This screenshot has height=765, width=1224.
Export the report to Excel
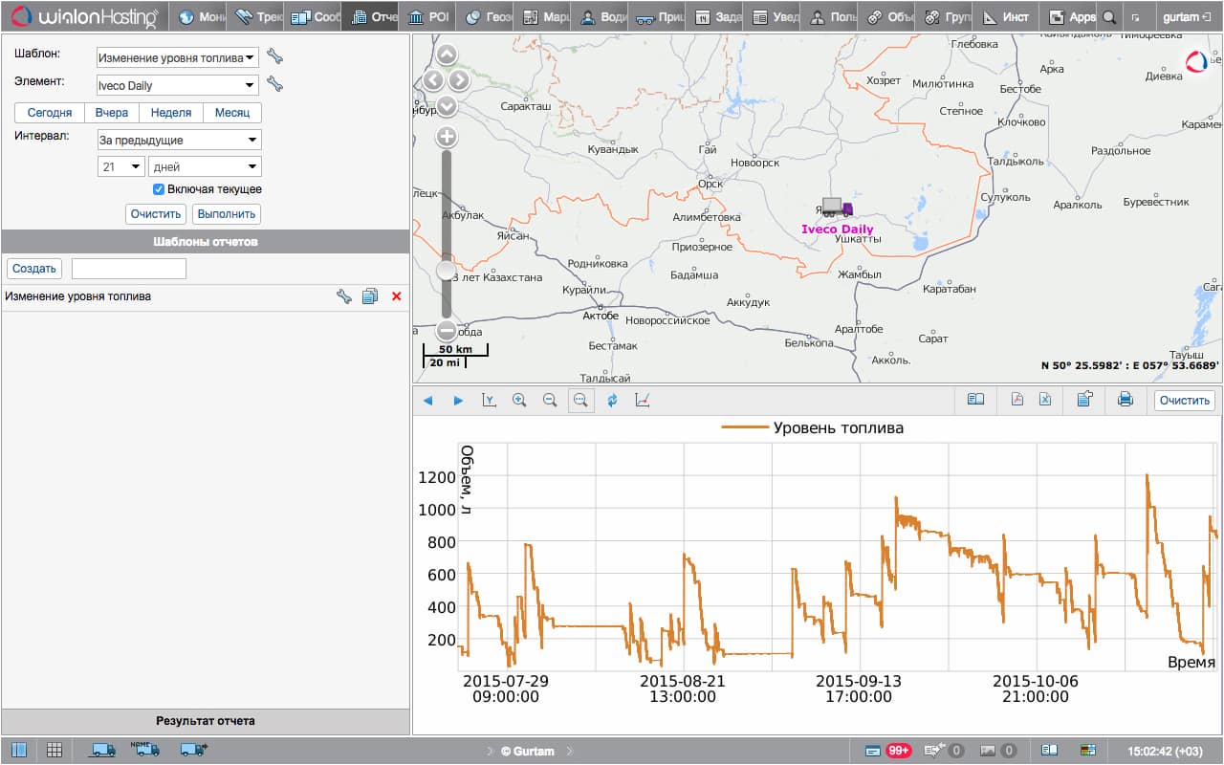[1045, 400]
